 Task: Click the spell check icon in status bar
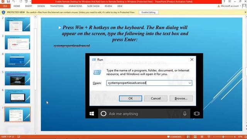click(19, 137)
